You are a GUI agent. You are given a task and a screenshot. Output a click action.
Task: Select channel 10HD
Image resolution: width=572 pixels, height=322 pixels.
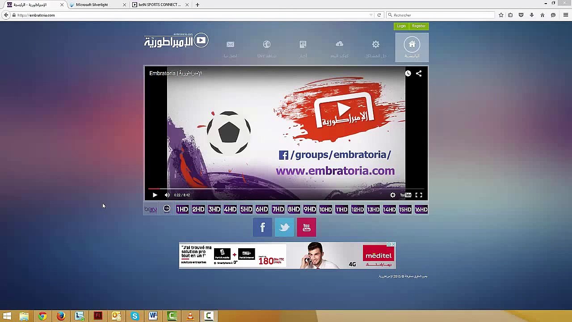[326, 209]
